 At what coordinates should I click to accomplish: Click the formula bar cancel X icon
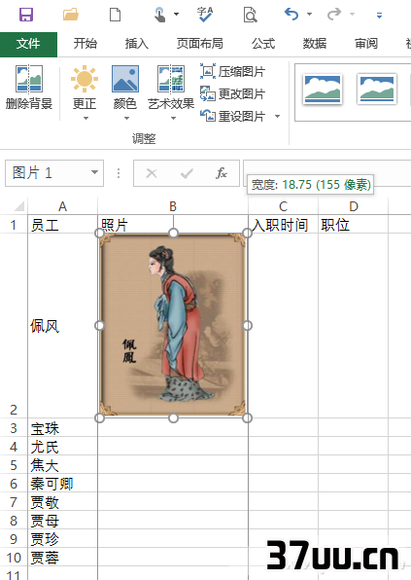152,173
